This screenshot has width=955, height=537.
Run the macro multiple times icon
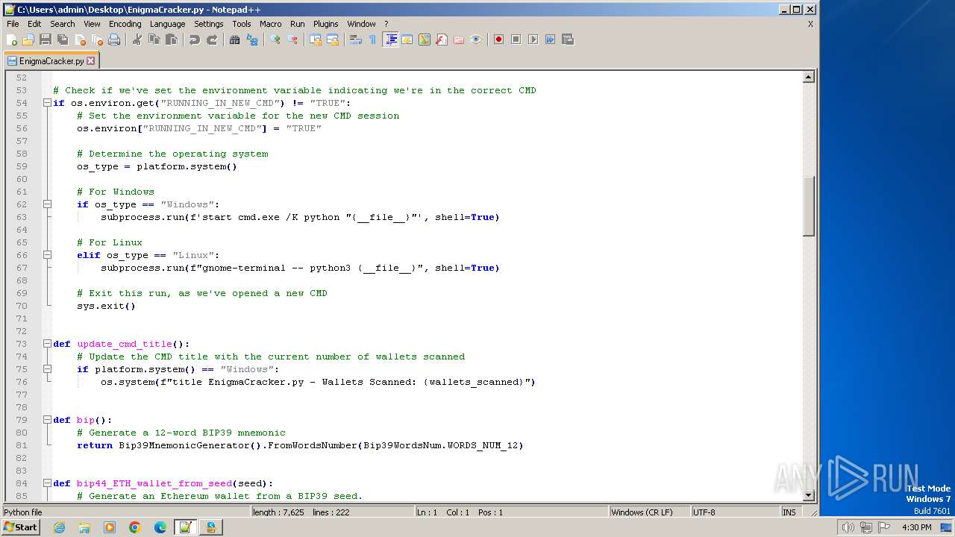(551, 40)
